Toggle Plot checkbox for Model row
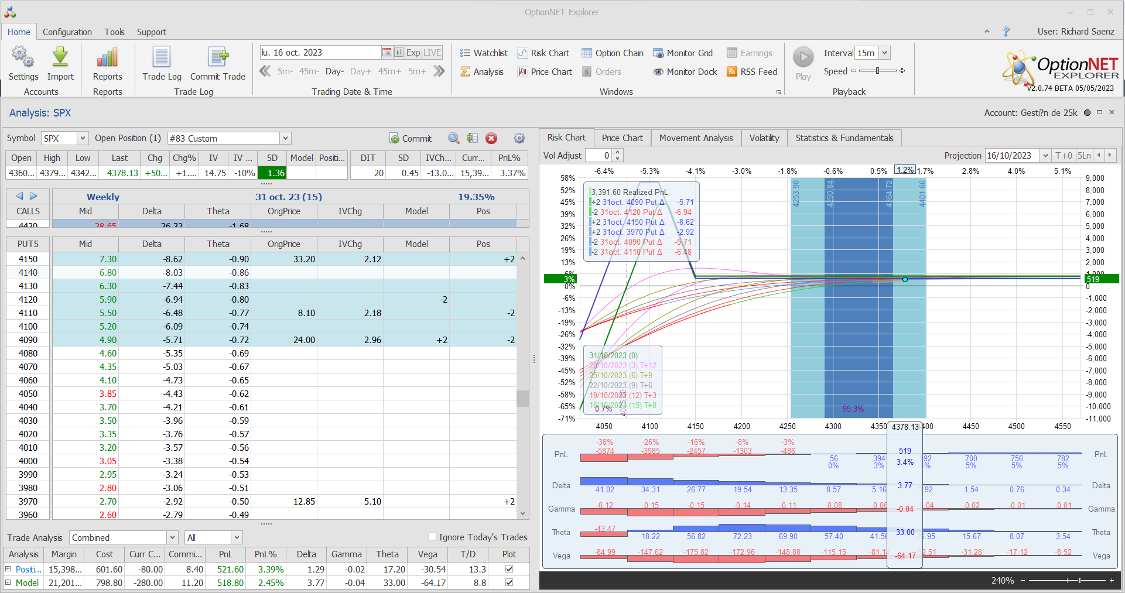The height and width of the screenshot is (593, 1125). pyautogui.click(x=509, y=582)
